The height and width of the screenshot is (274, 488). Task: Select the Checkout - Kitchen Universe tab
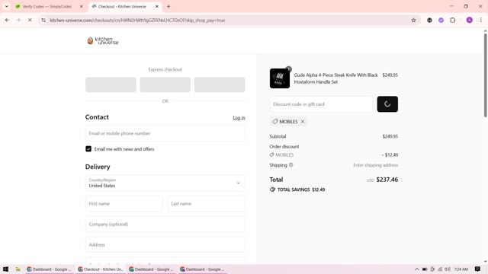[122, 7]
